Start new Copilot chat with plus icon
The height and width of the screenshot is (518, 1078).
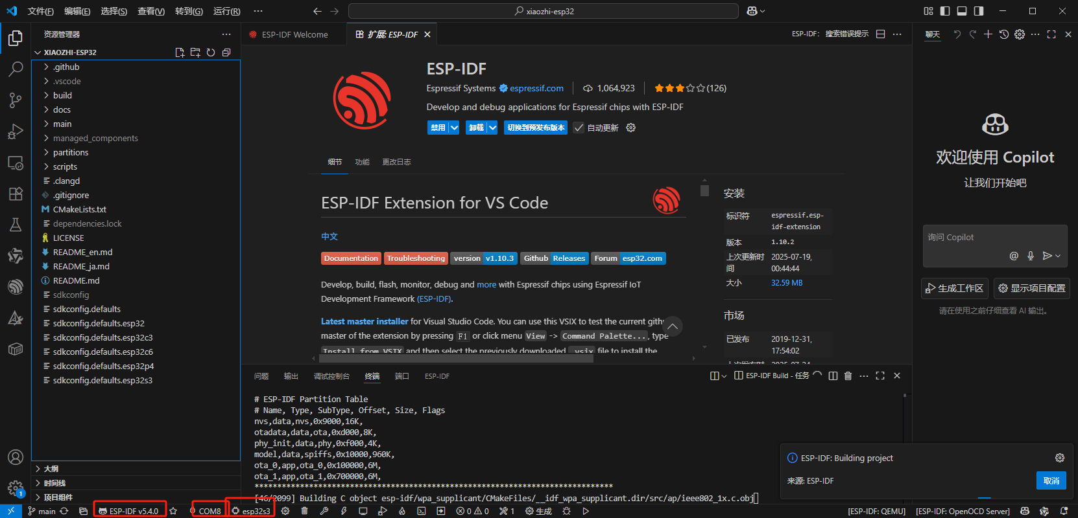(x=988, y=34)
